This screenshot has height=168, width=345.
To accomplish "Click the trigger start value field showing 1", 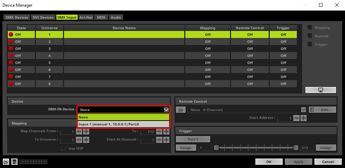I will [205, 148].
